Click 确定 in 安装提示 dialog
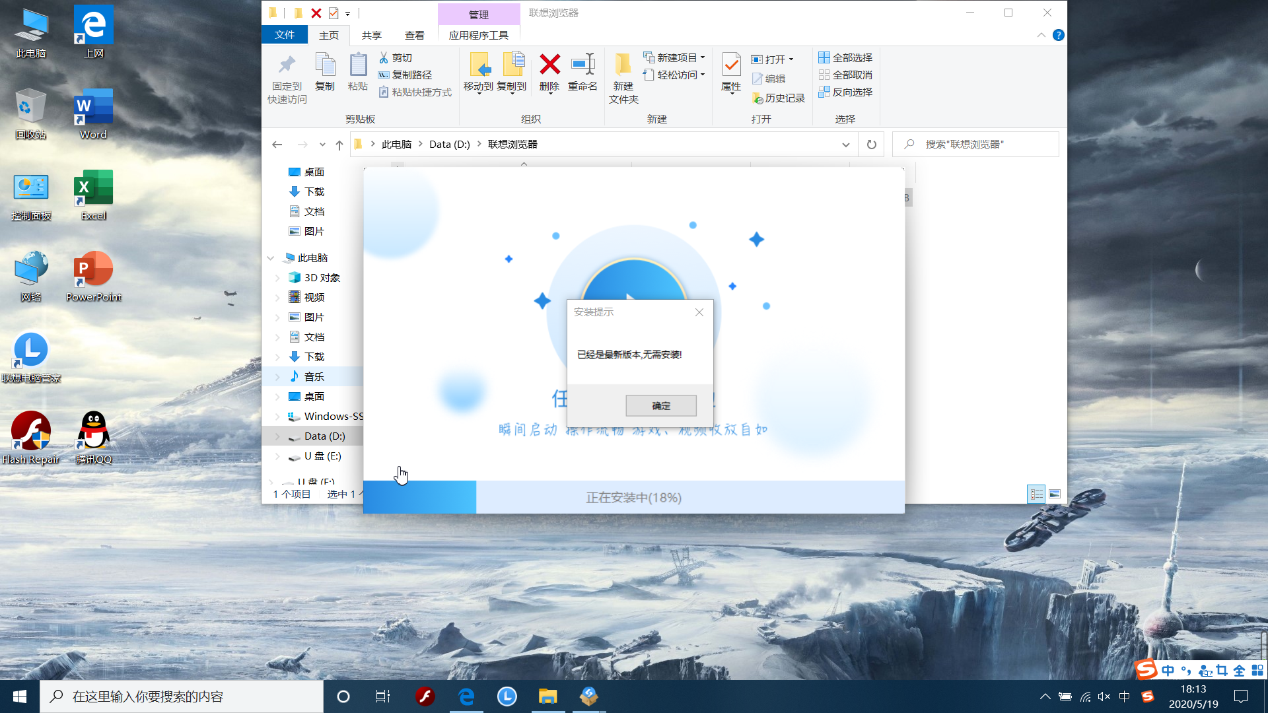1268x713 pixels. 661,405
